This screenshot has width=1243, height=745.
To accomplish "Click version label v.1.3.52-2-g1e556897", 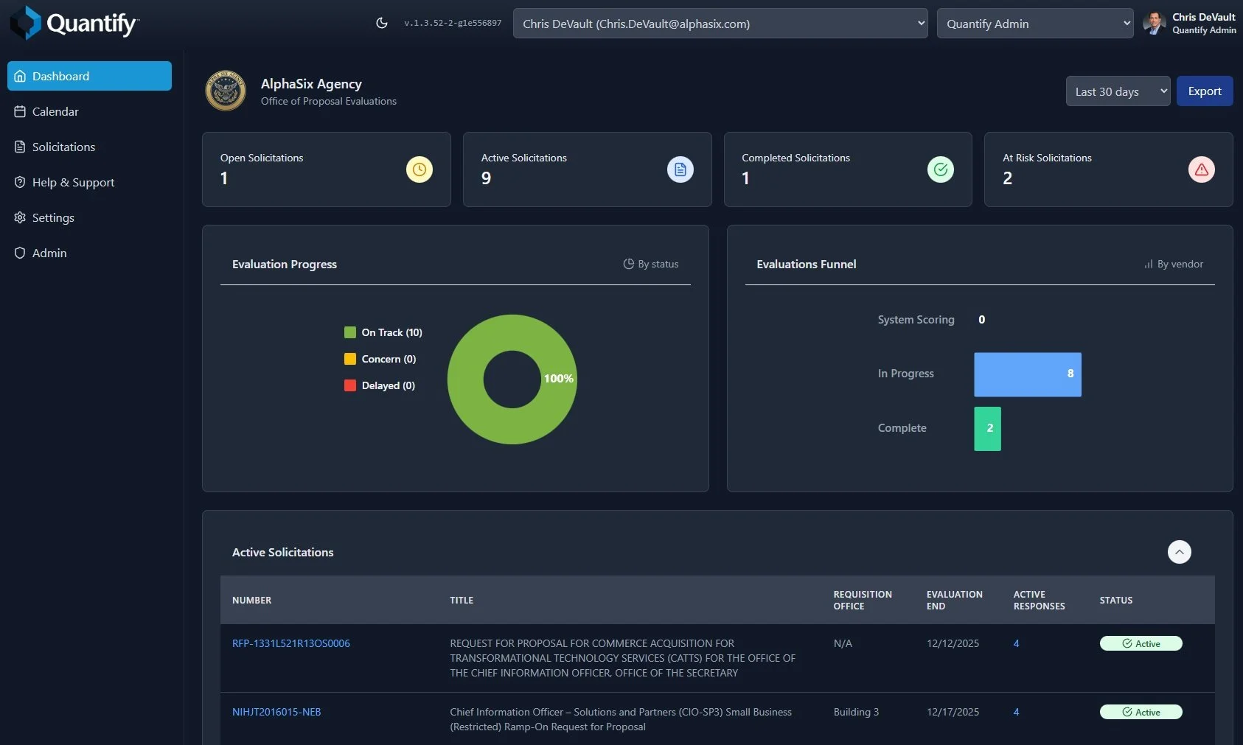I will (453, 23).
